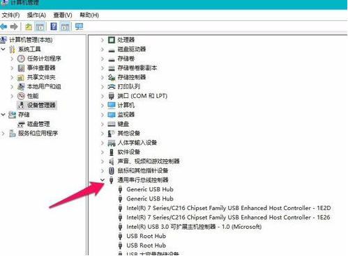Select the Host Controller - 1E2D entry
This screenshot has height=256, width=348.
click(229, 208)
